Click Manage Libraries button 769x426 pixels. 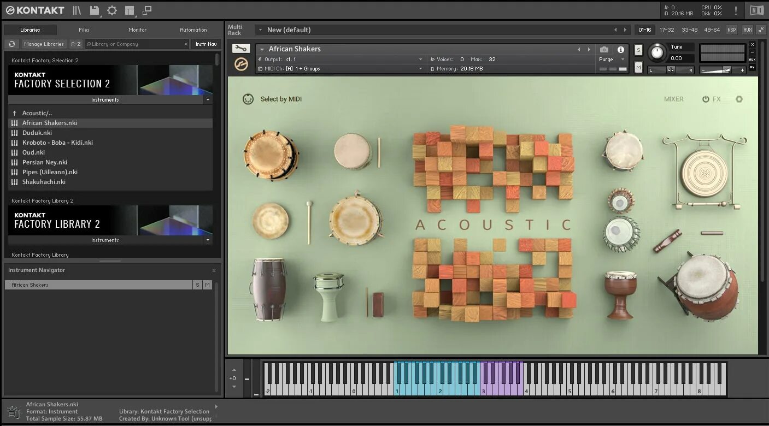coord(44,44)
